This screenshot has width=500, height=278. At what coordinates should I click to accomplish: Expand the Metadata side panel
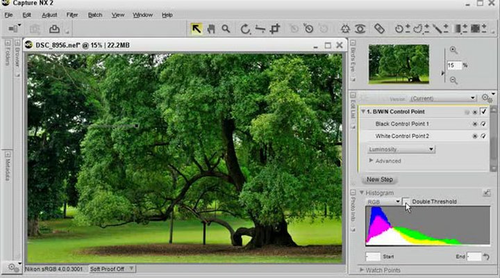(x=8, y=154)
